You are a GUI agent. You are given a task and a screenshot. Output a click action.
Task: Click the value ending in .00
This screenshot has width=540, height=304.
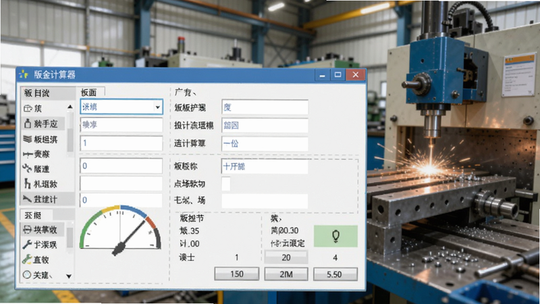[190, 244]
